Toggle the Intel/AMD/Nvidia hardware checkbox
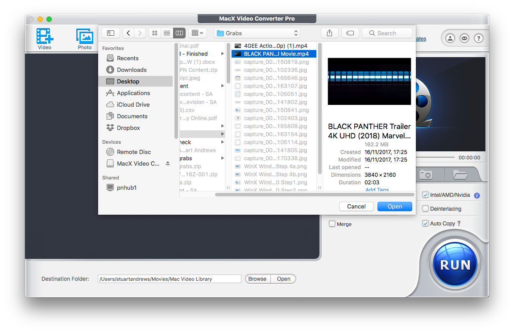The image size is (514, 333). pyautogui.click(x=426, y=195)
